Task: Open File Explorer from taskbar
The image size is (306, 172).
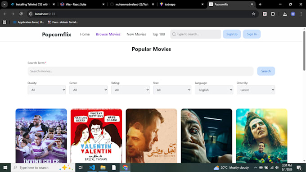Action: pyautogui.click(x=103, y=167)
